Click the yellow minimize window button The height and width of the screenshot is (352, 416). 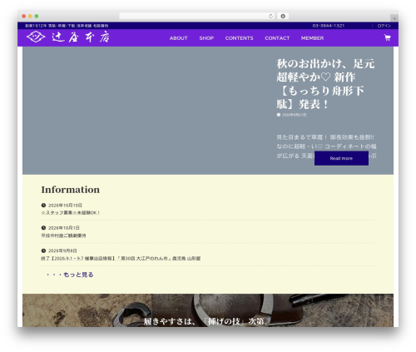(30, 16)
